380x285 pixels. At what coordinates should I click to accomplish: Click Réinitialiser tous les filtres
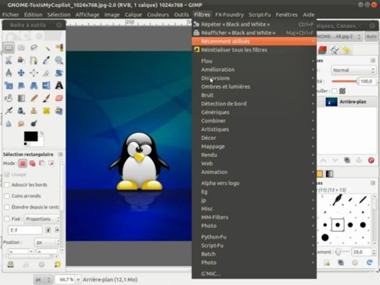(x=254, y=50)
